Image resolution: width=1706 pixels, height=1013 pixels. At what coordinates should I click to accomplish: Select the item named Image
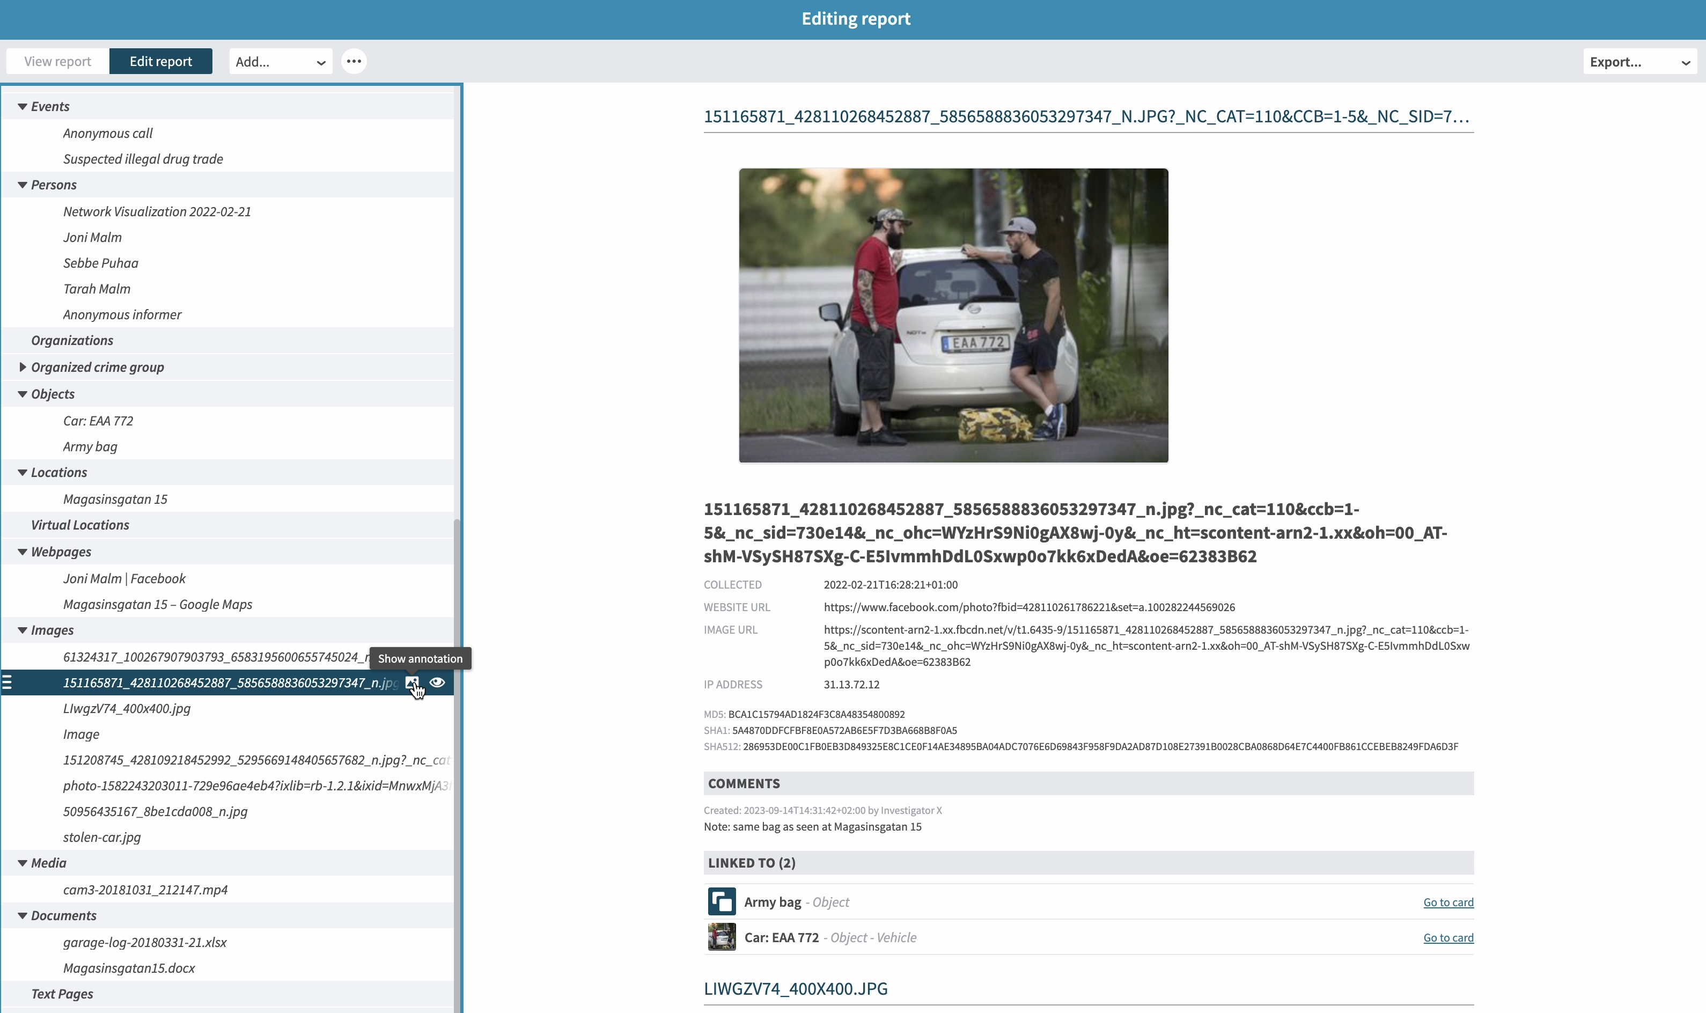pyautogui.click(x=81, y=735)
